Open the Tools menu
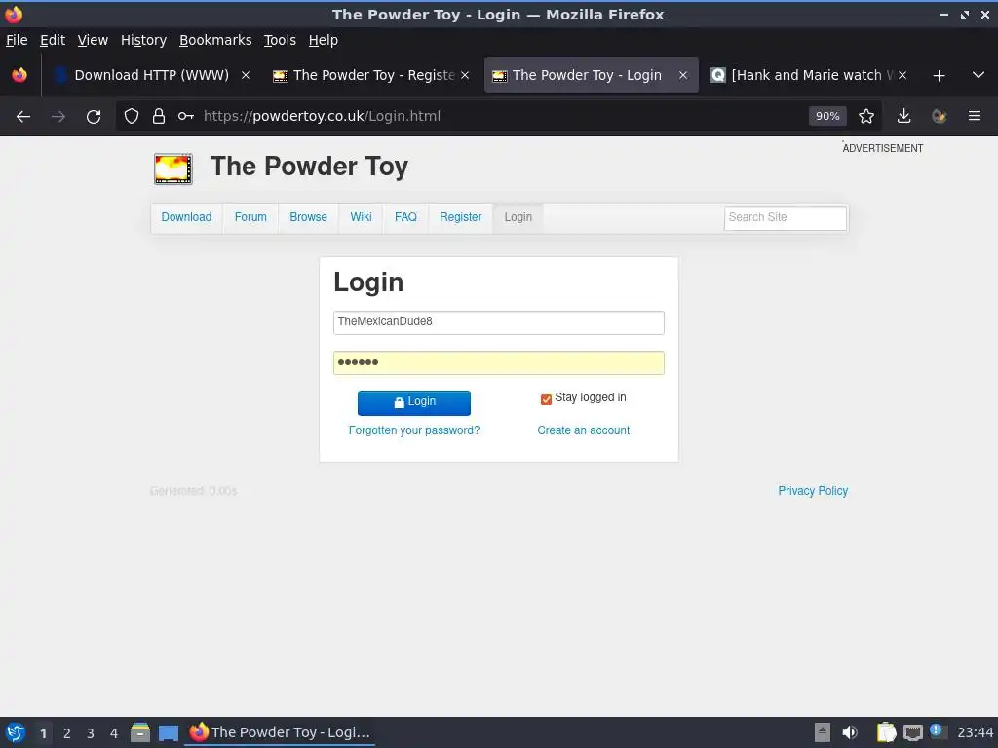998x748 pixels. point(280,40)
